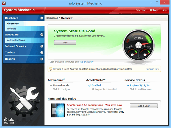This screenshot has height=128, width=171.
Task: Click 'Click to configure' text
Action: coord(62,89)
